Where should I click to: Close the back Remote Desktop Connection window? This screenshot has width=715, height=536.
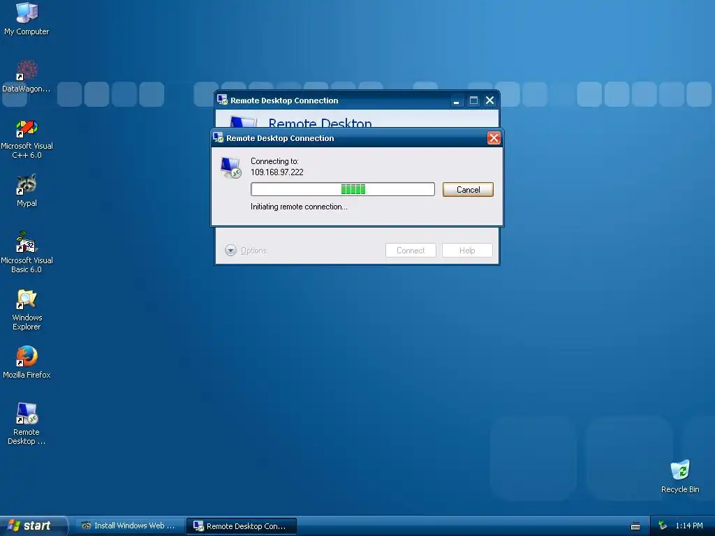(x=489, y=100)
